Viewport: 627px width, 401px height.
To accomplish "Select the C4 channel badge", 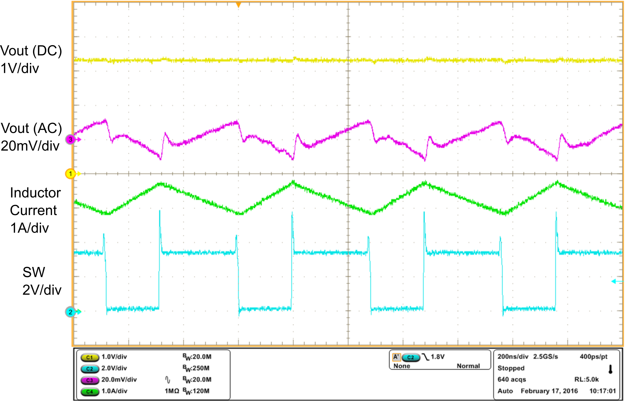I will tap(90, 392).
